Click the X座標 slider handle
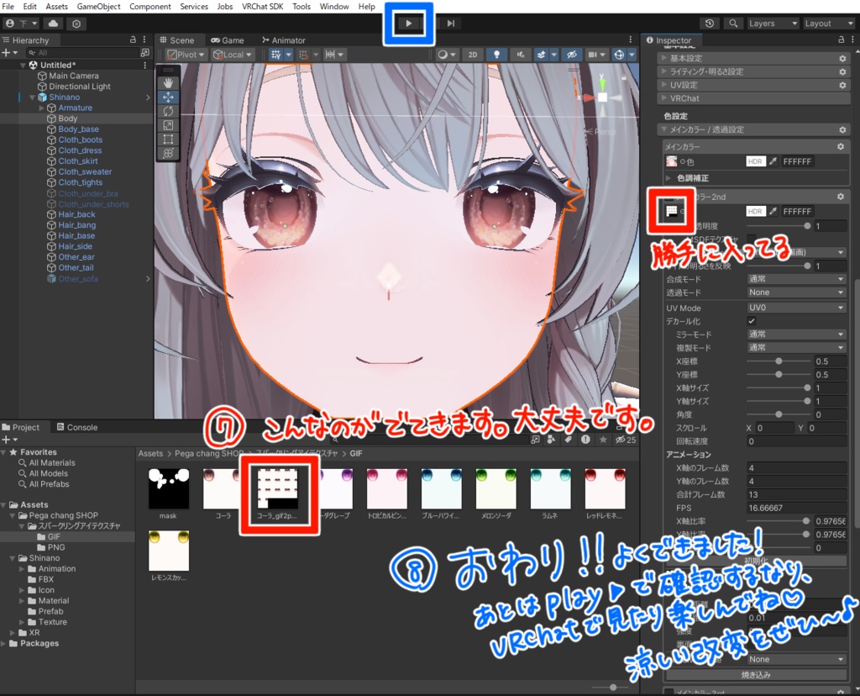Screen dimensions: 860x696 click(x=779, y=361)
